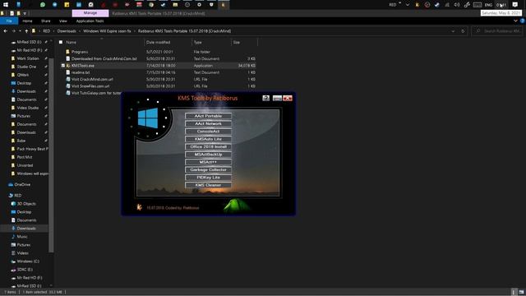Uncheck the KMSTools.exe item checkbox
The image size is (526, 296).
point(63,66)
